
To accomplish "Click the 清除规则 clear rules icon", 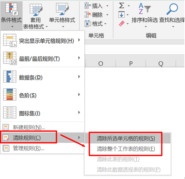I will point(6,138).
